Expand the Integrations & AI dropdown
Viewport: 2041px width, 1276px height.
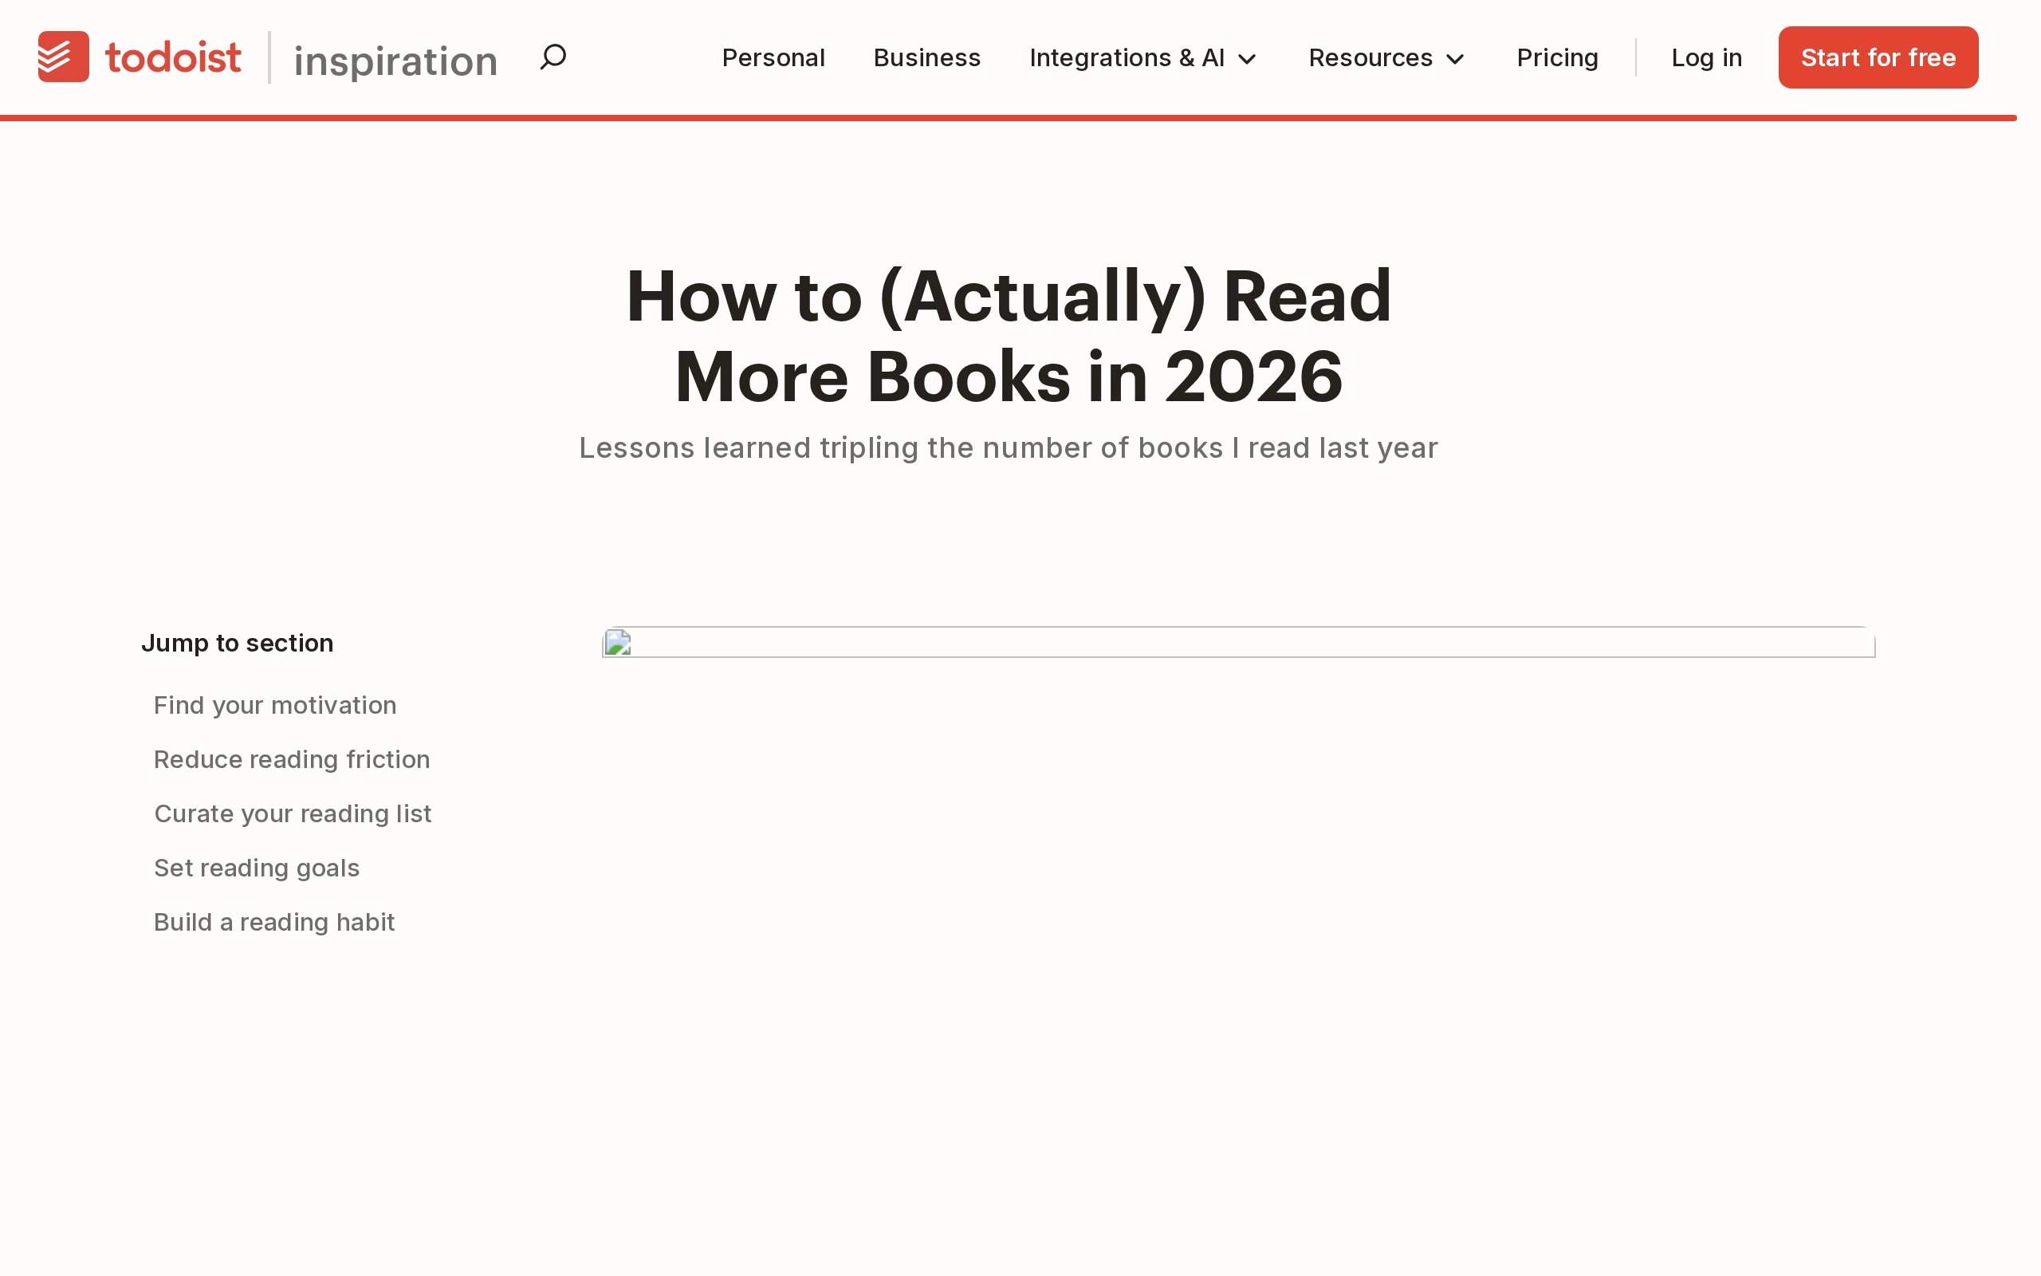coord(1142,57)
